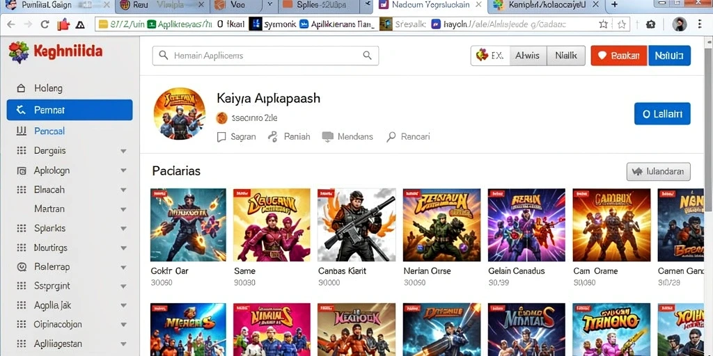Screen dimensions: 713x356
Task: Click the red Raakan button
Action: coord(619,56)
